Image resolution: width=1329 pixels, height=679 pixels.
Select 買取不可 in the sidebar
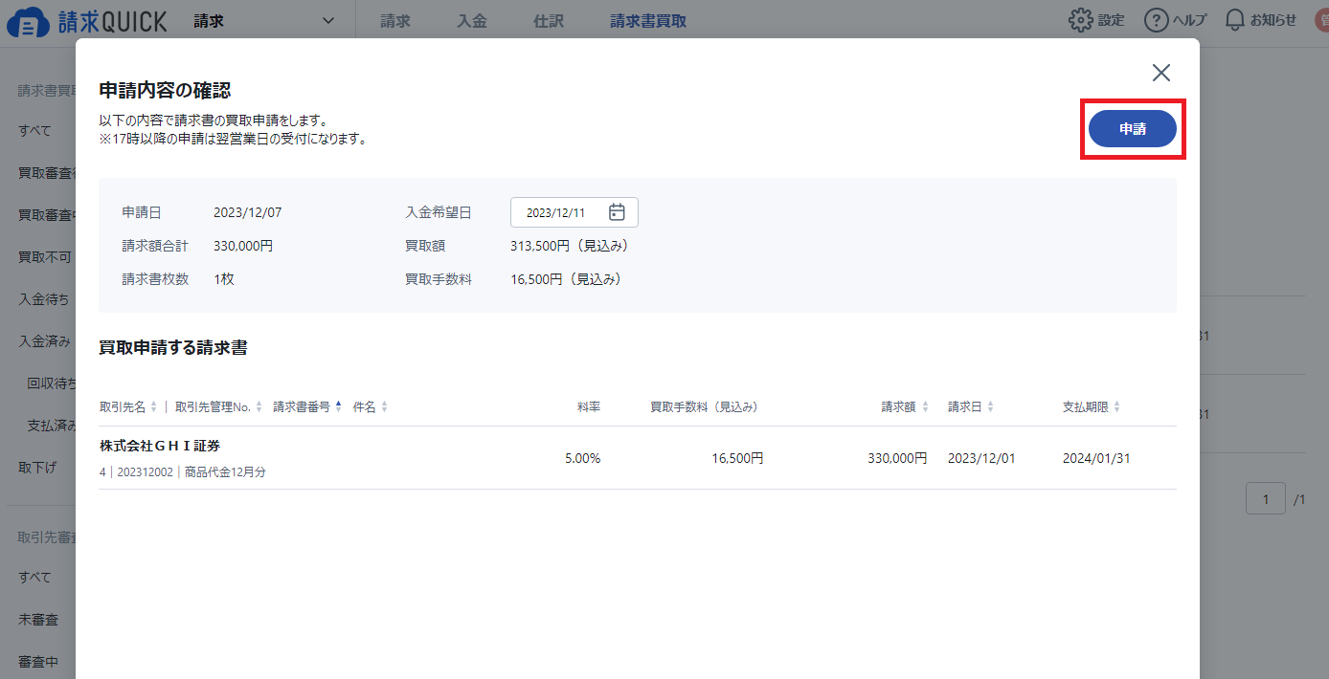pyautogui.click(x=44, y=257)
